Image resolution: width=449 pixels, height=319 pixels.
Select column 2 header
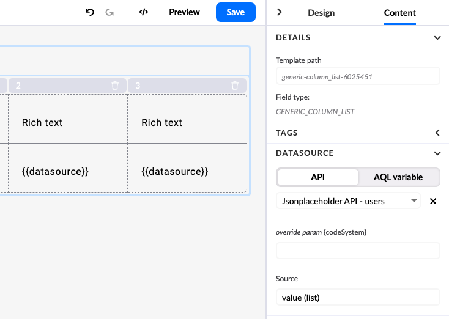[67, 86]
